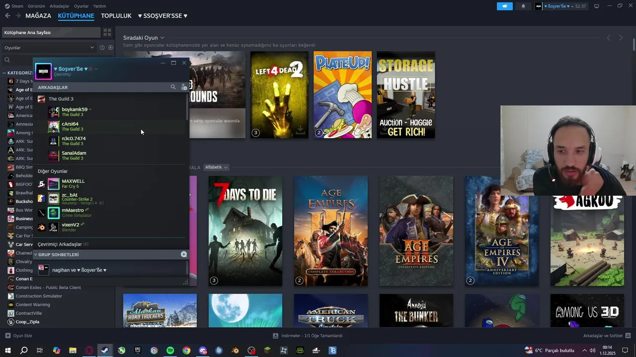This screenshot has width=636, height=357.
Task: Click the friends list scrollbar
Action: (187, 107)
